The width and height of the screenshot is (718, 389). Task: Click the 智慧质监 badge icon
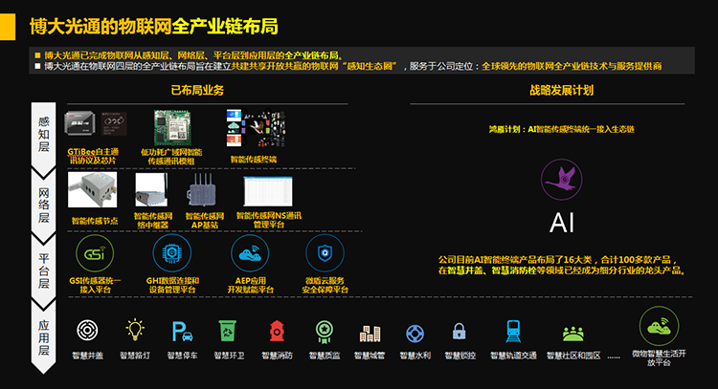325,332
